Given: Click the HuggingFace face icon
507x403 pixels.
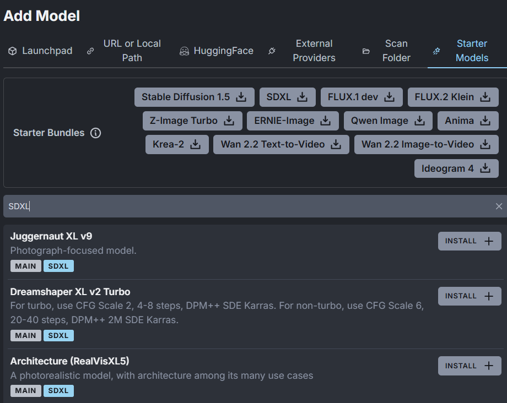Looking at the screenshot, I should [184, 51].
